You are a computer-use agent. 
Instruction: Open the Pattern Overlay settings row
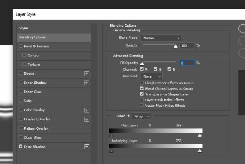[54, 128]
